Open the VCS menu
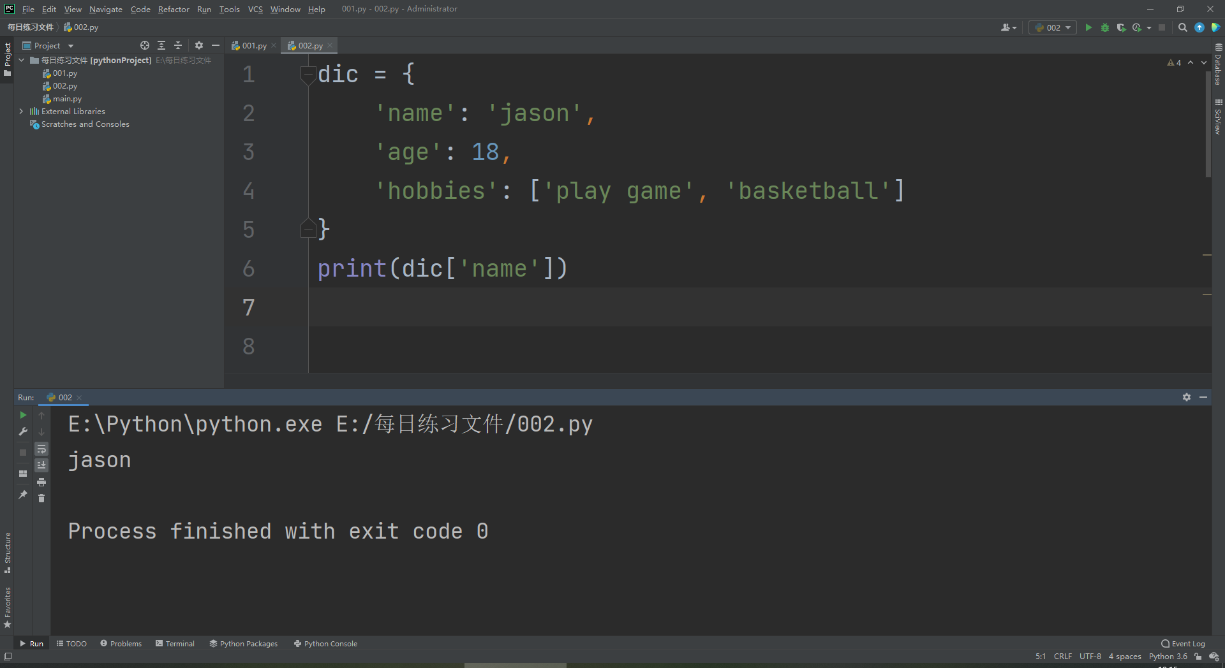1225x668 pixels. point(255,9)
